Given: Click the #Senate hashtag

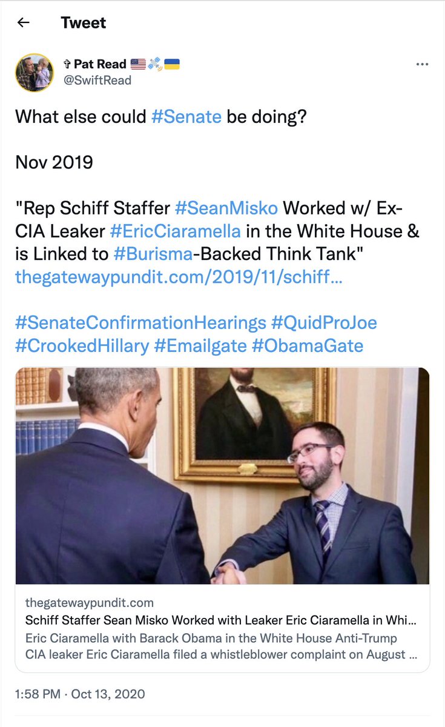Looking at the screenshot, I should pyautogui.click(x=186, y=116).
